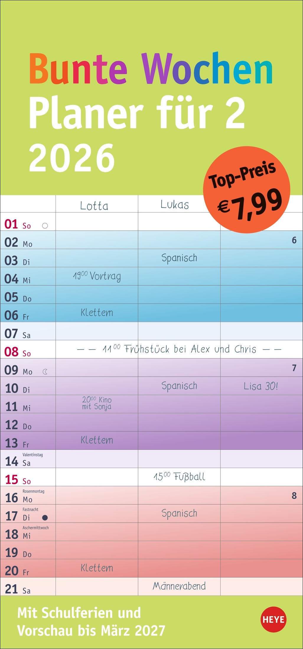Click the orange Top-Preis €7,99 badge
303x649 pixels.
(247, 190)
